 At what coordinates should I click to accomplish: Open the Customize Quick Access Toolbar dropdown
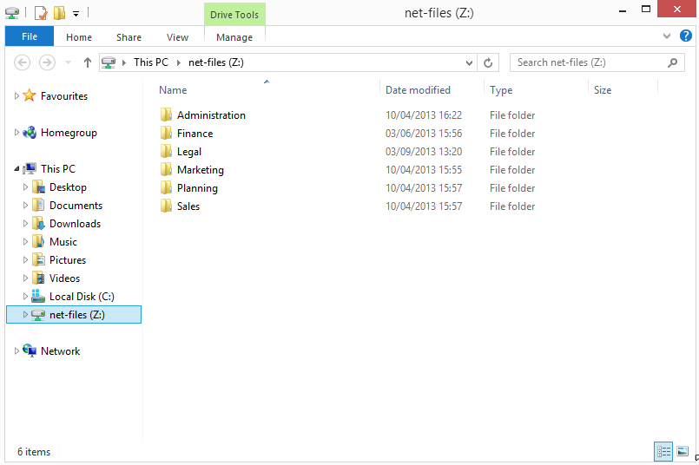point(76,14)
